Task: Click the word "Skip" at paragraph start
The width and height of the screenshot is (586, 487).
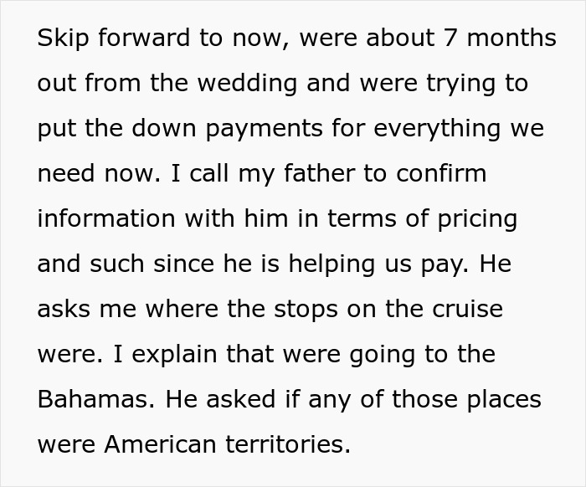Action: [63, 40]
